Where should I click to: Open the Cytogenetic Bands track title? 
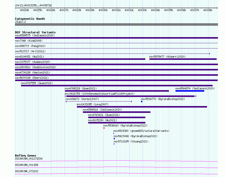[30, 19]
